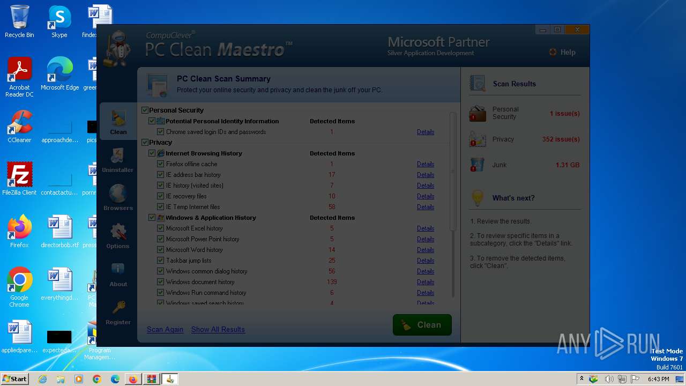
Task: Click Firefox icon in taskbar
Action: tap(133, 379)
